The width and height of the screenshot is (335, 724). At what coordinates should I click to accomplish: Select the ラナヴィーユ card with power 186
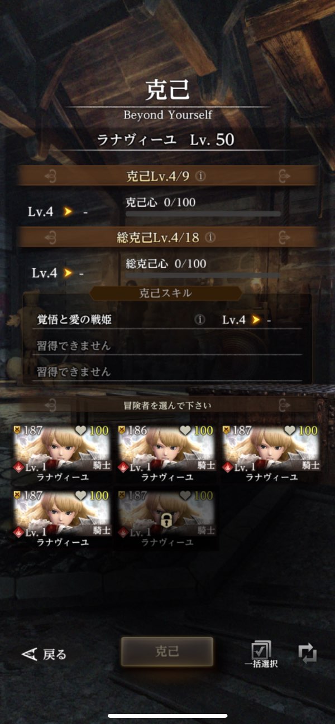(x=166, y=453)
